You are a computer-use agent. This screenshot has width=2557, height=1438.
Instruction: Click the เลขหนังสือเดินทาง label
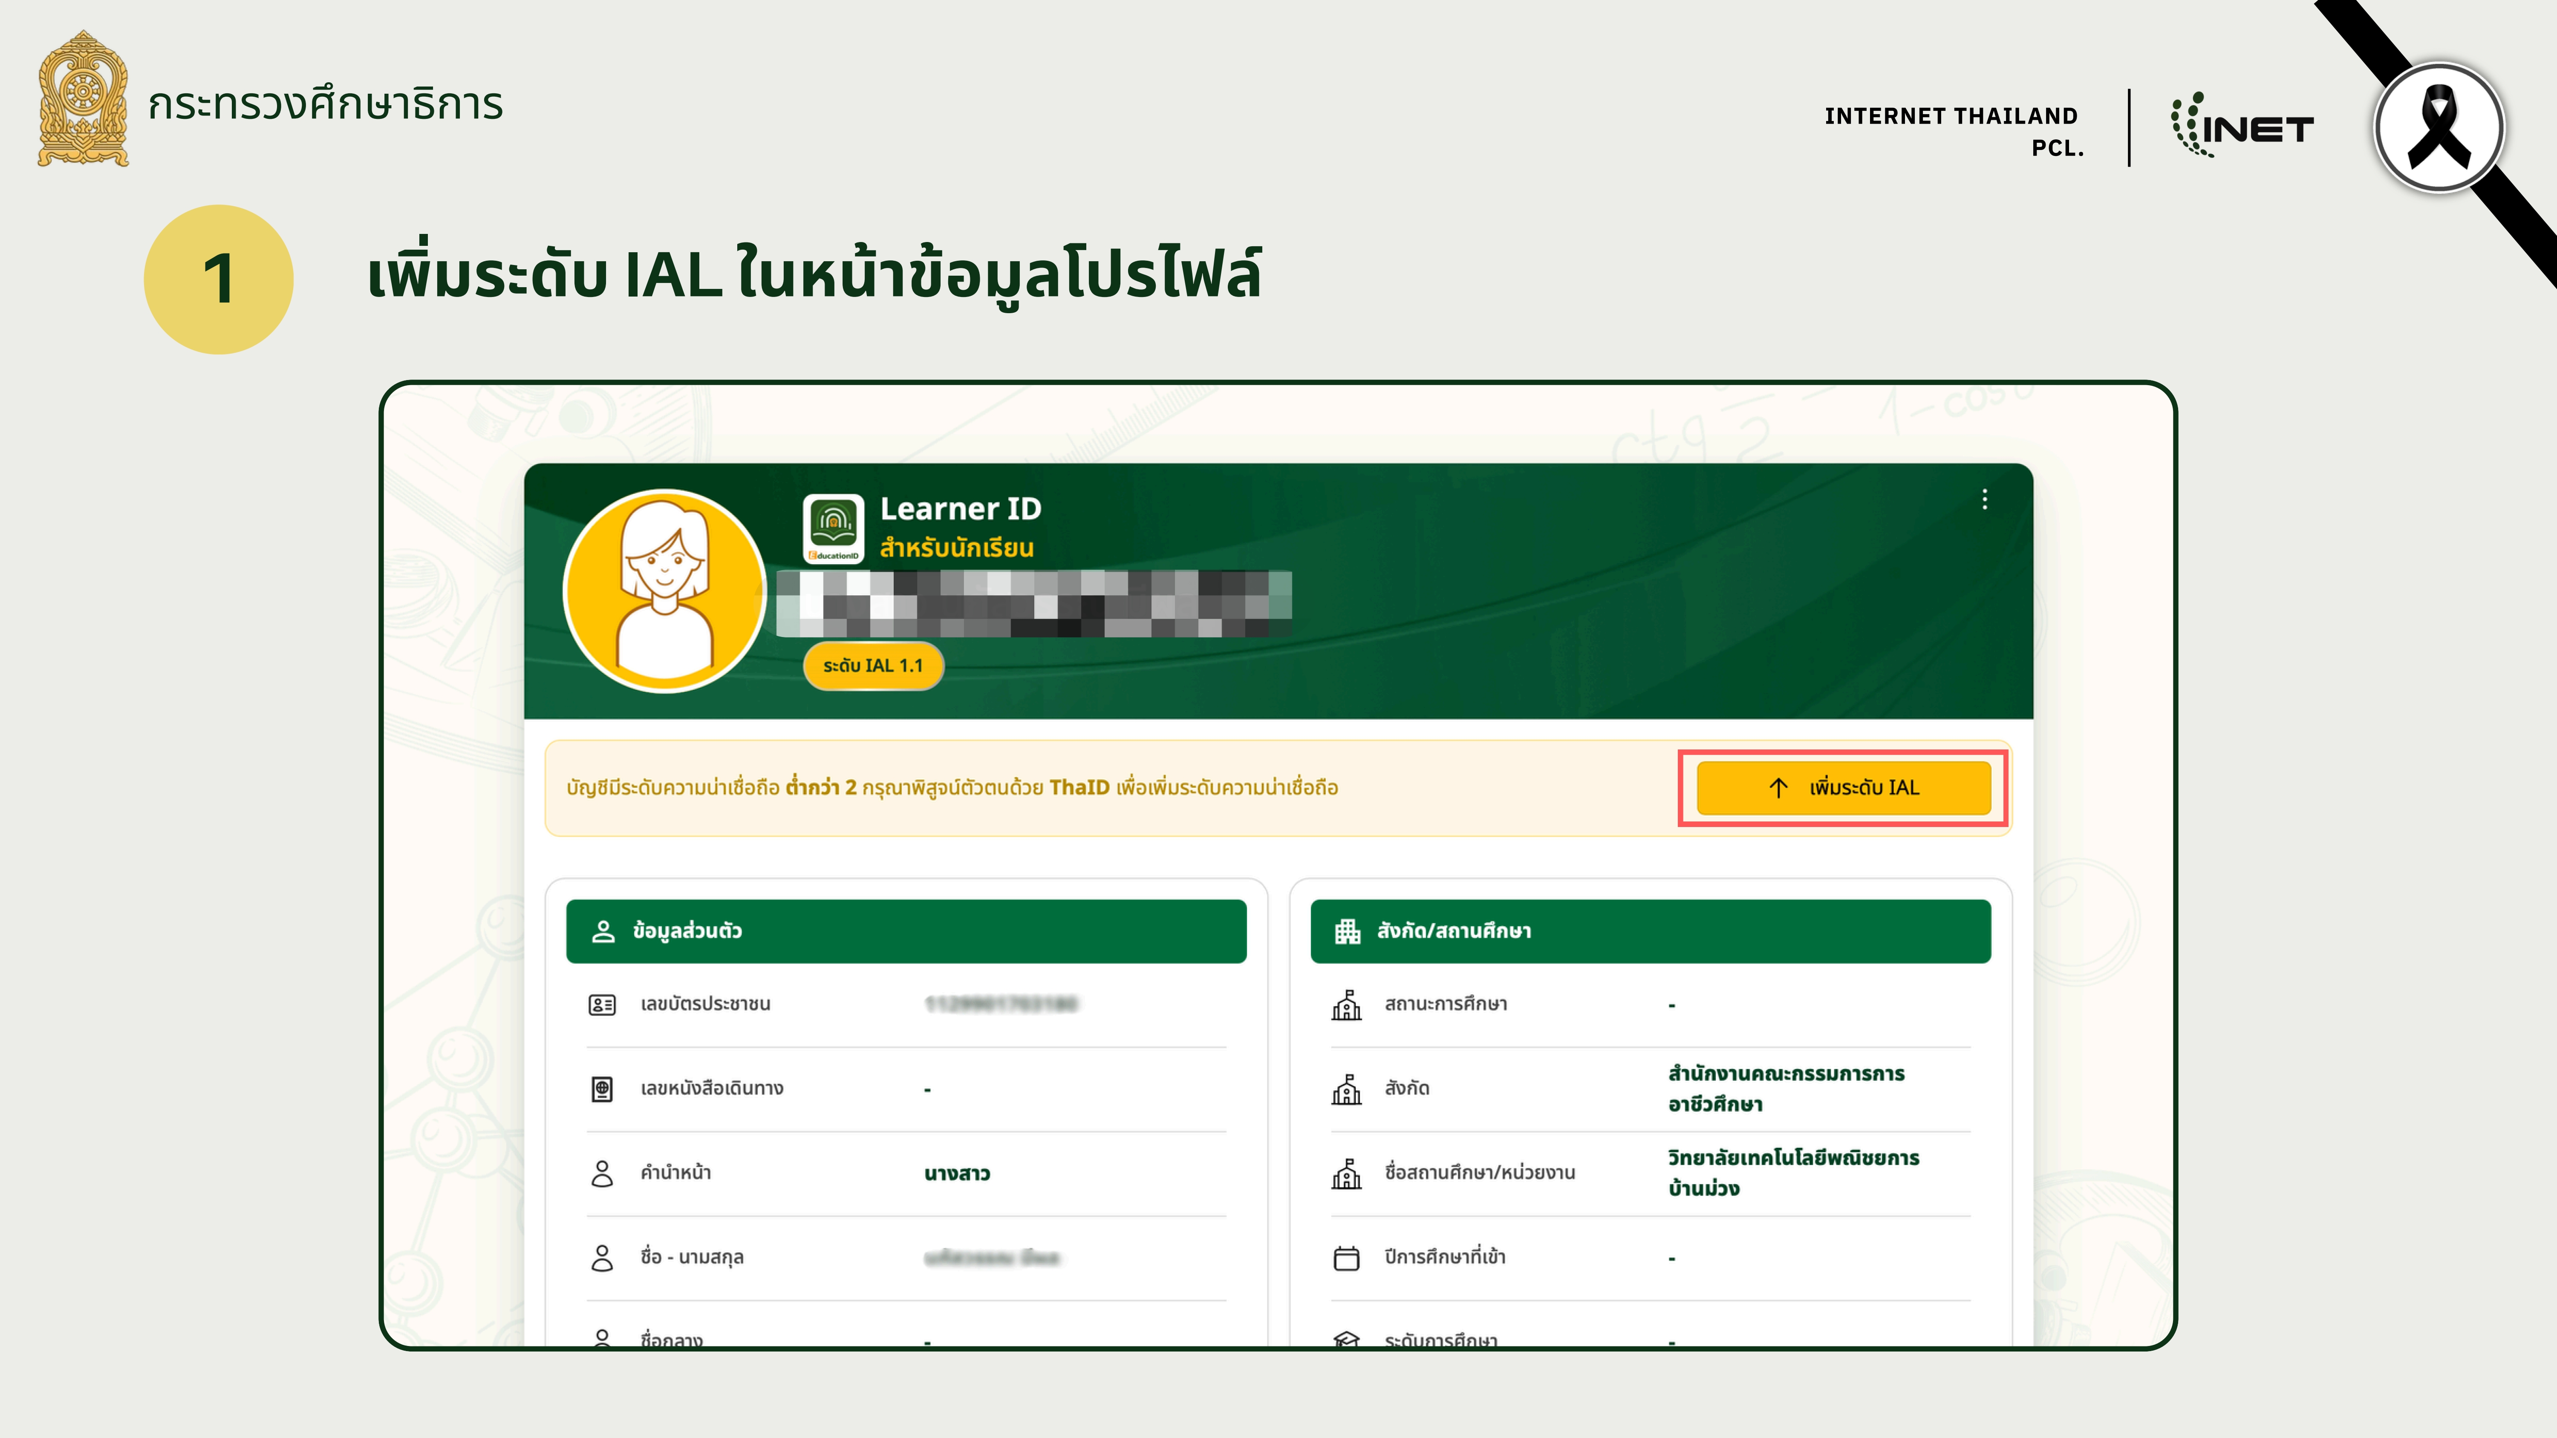coord(712,1089)
